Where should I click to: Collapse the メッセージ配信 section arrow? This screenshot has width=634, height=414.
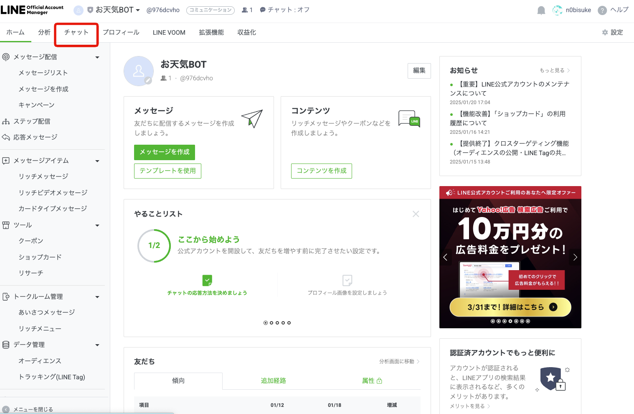coord(97,57)
